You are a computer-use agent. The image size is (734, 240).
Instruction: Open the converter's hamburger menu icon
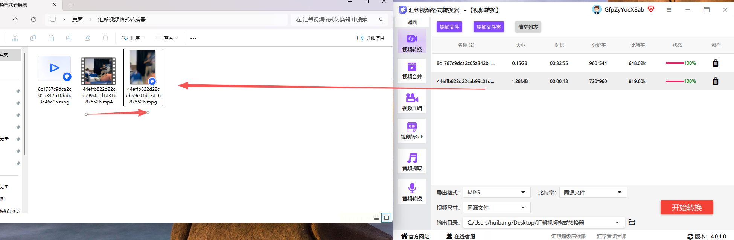669,10
